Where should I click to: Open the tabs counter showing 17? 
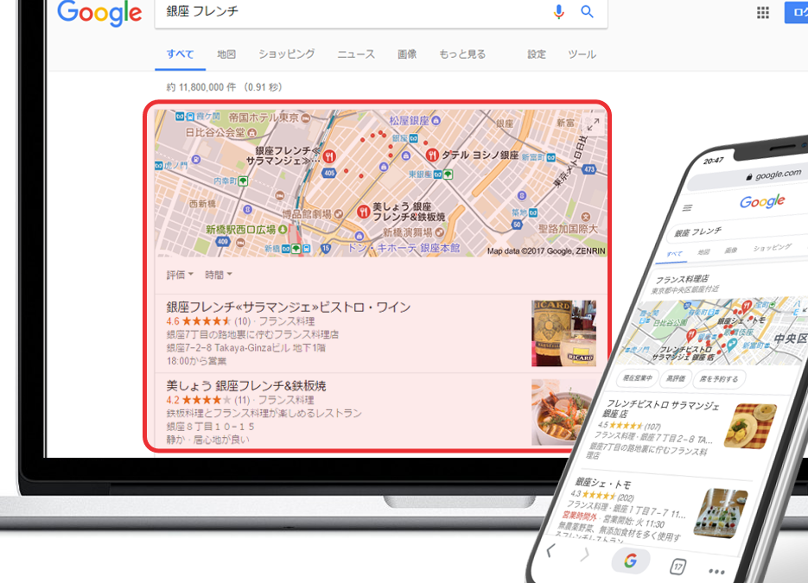678,567
